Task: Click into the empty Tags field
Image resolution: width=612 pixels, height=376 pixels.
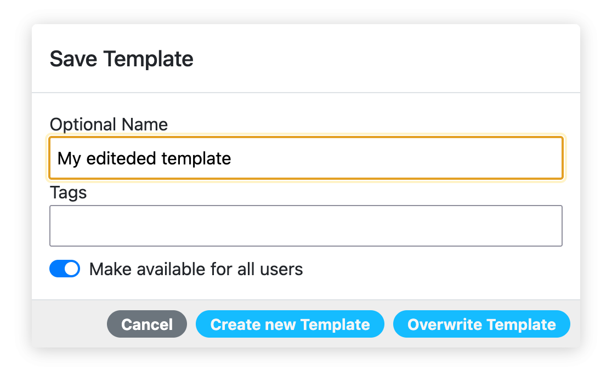Action: click(305, 226)
